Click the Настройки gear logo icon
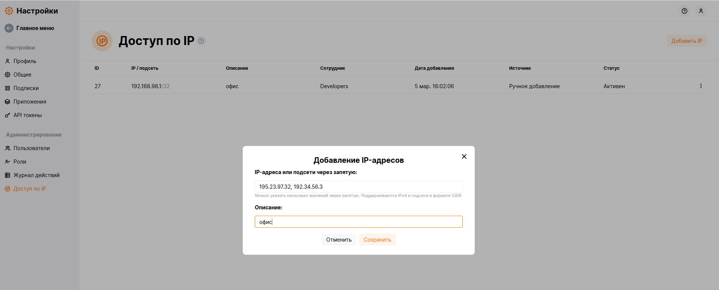Viewport: 719px width, 290px height. 9,11
